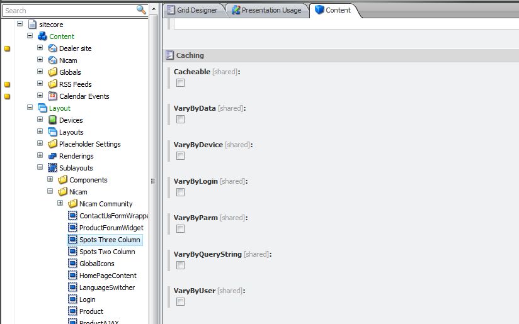The width and height of the screenshot is (519, 324).
Task: Click the Nicam site home icon
Action: point(52,60)
